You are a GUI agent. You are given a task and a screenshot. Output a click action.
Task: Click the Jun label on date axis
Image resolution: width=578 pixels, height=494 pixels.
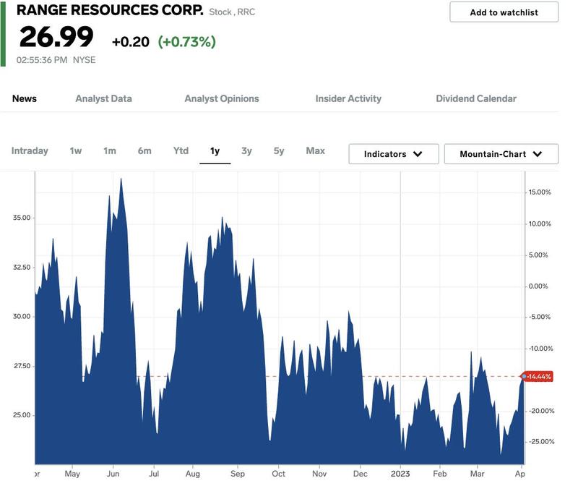coord(113,474)
